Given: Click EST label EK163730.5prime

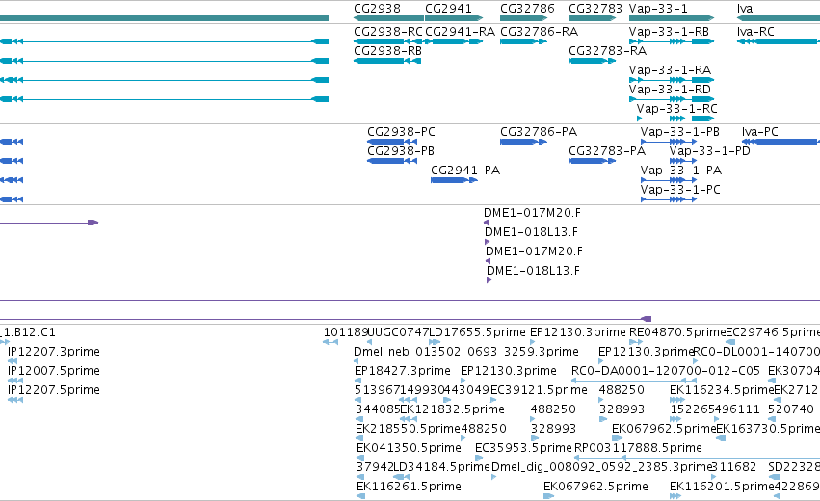Looking at the screenshot, I should [768, 429].
